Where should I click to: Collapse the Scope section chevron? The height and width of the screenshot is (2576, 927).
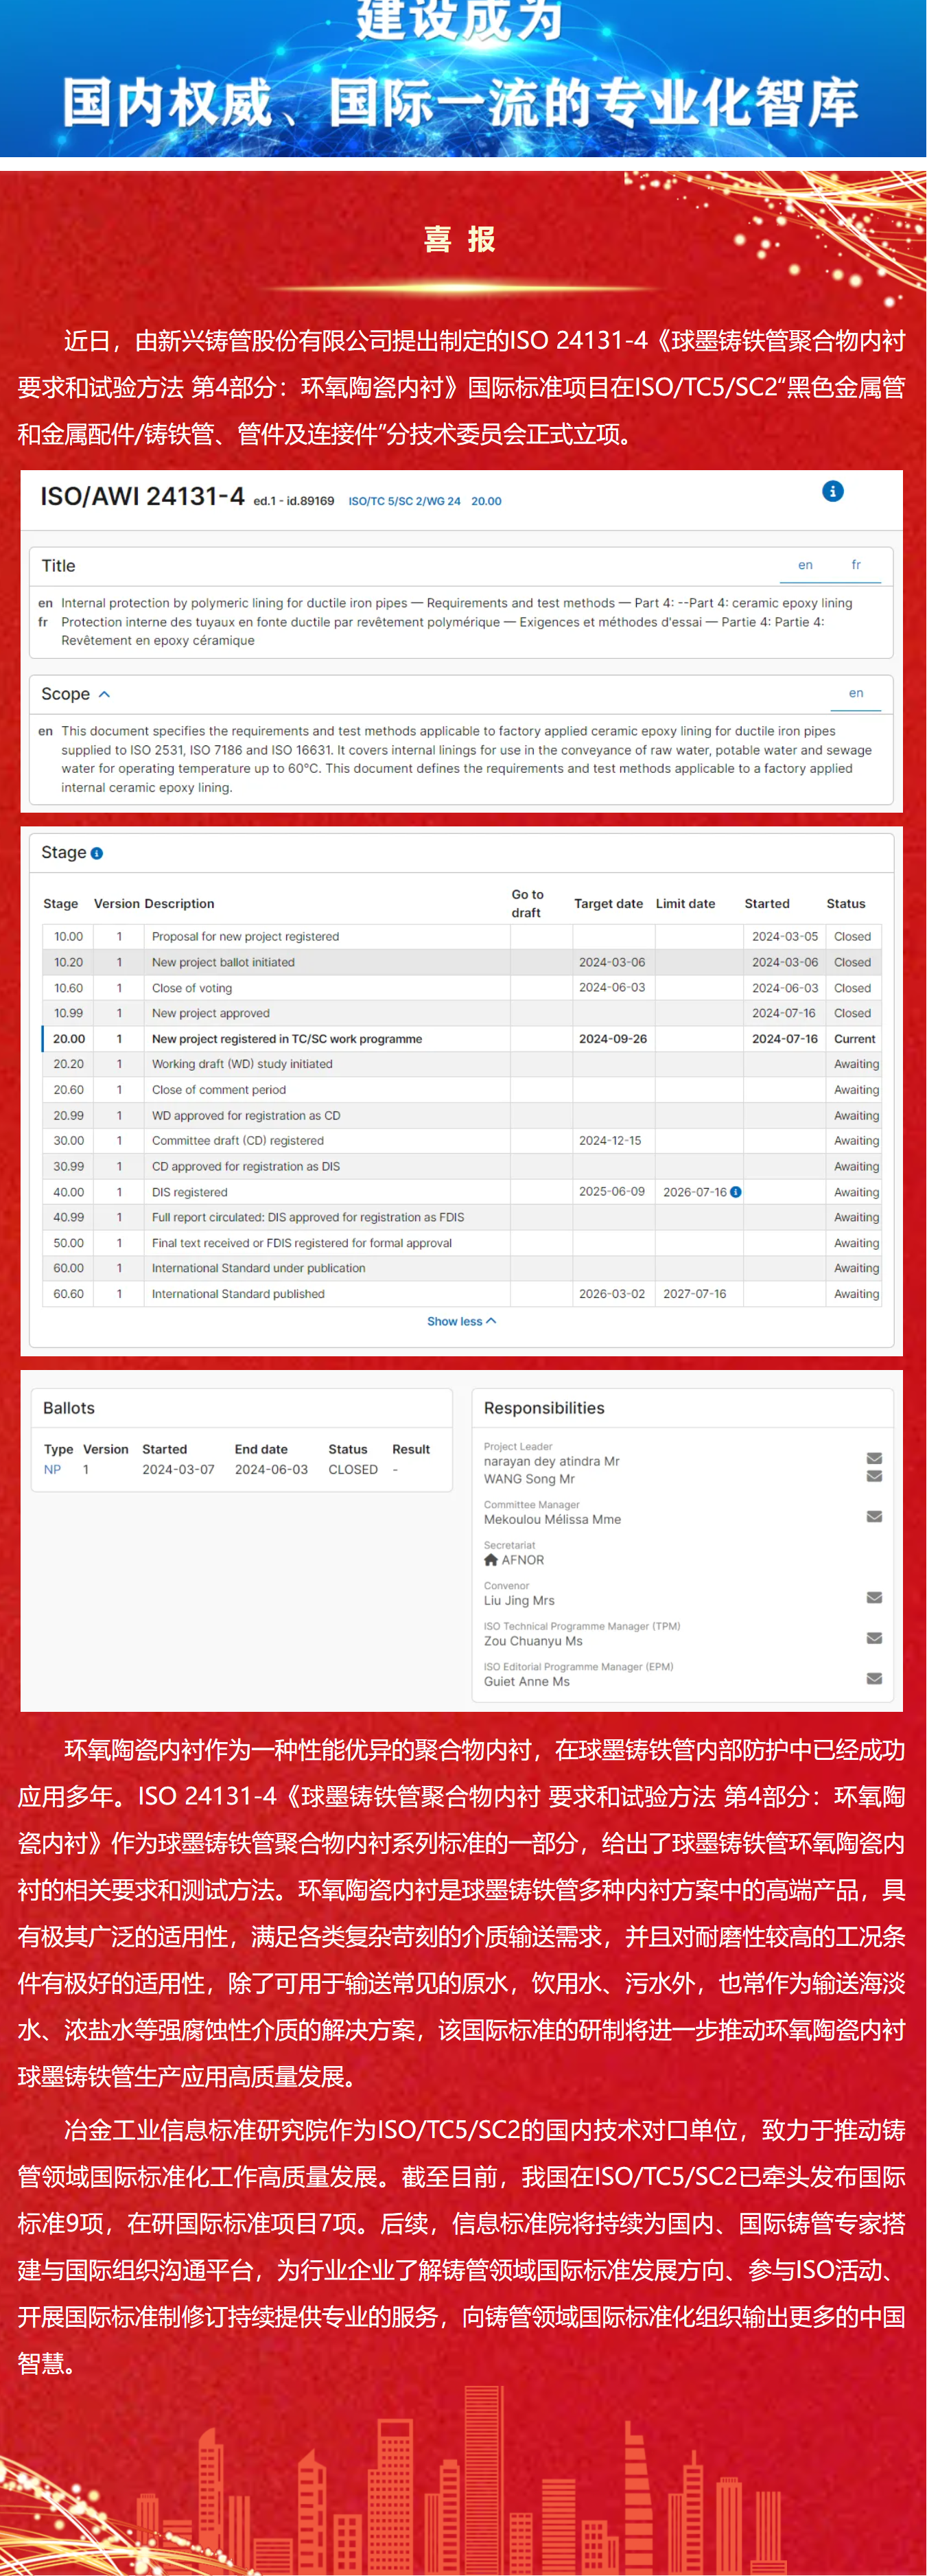coord(105,694)
